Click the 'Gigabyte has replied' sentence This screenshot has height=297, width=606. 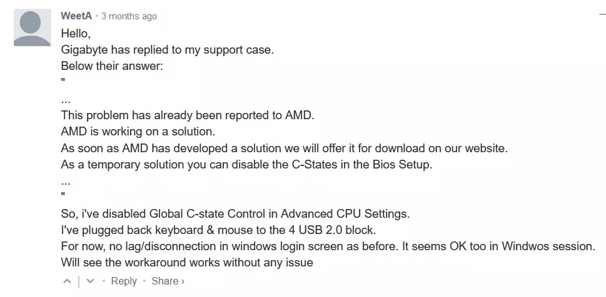pos(167,50)
